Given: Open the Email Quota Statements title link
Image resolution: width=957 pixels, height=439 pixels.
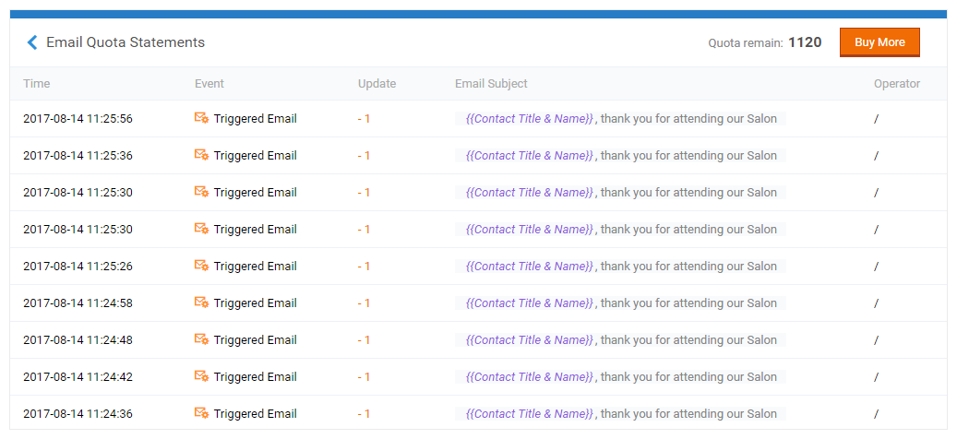Looking at the screenshot, I should [126, 42].
